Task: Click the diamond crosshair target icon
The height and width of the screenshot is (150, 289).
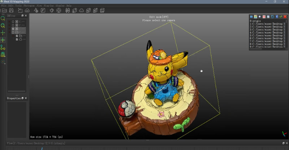Action: (52, 10)
